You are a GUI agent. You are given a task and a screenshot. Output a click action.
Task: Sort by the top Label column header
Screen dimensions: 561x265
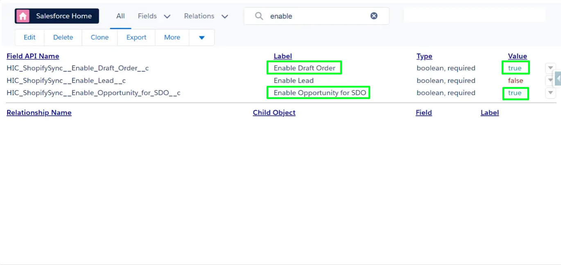[x=283, y=56]
